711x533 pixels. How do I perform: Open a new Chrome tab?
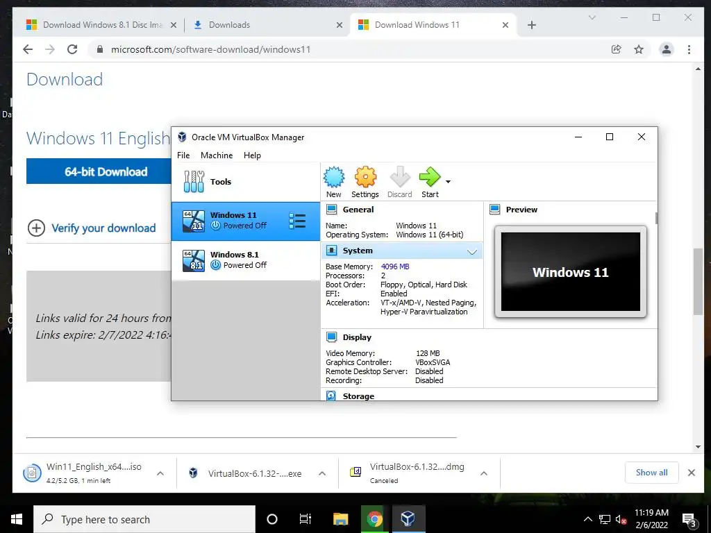[532, 26]
